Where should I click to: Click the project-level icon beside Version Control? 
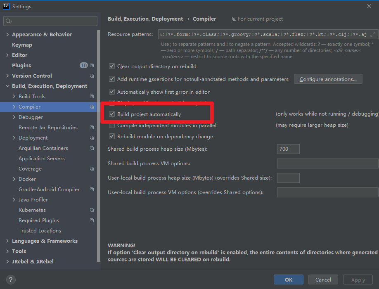(x=92, y=76)
